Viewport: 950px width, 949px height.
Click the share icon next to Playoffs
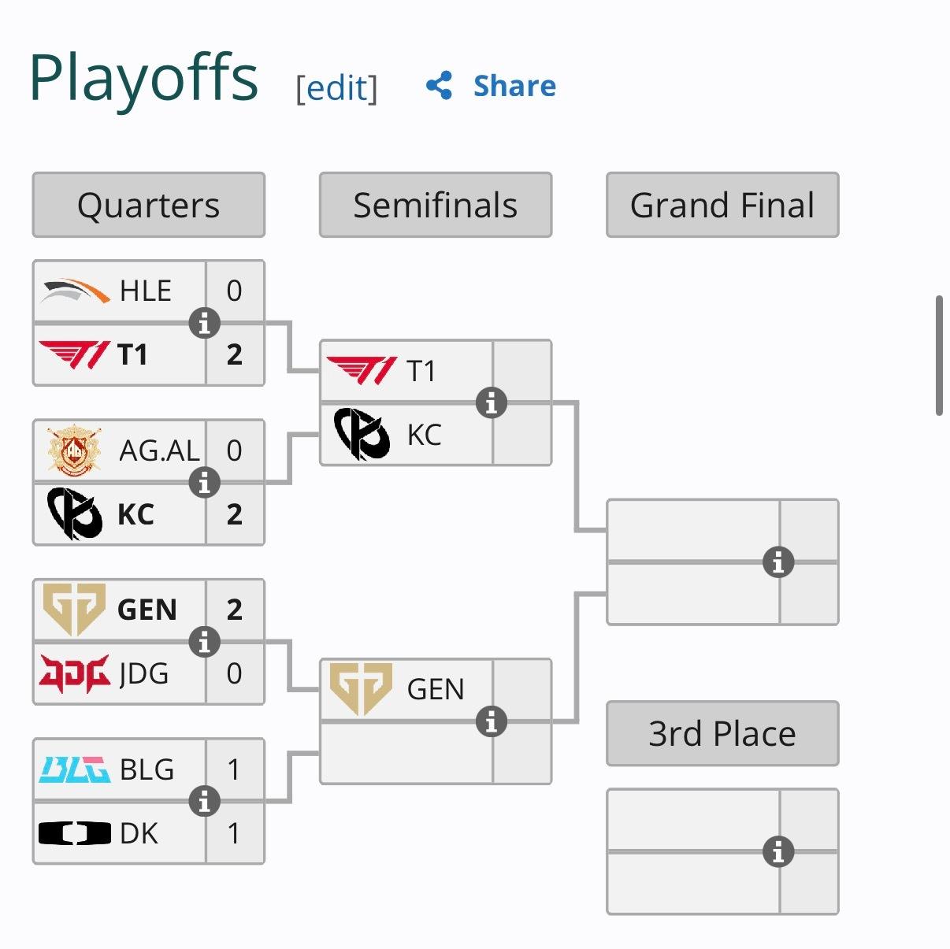coord(439,85)
